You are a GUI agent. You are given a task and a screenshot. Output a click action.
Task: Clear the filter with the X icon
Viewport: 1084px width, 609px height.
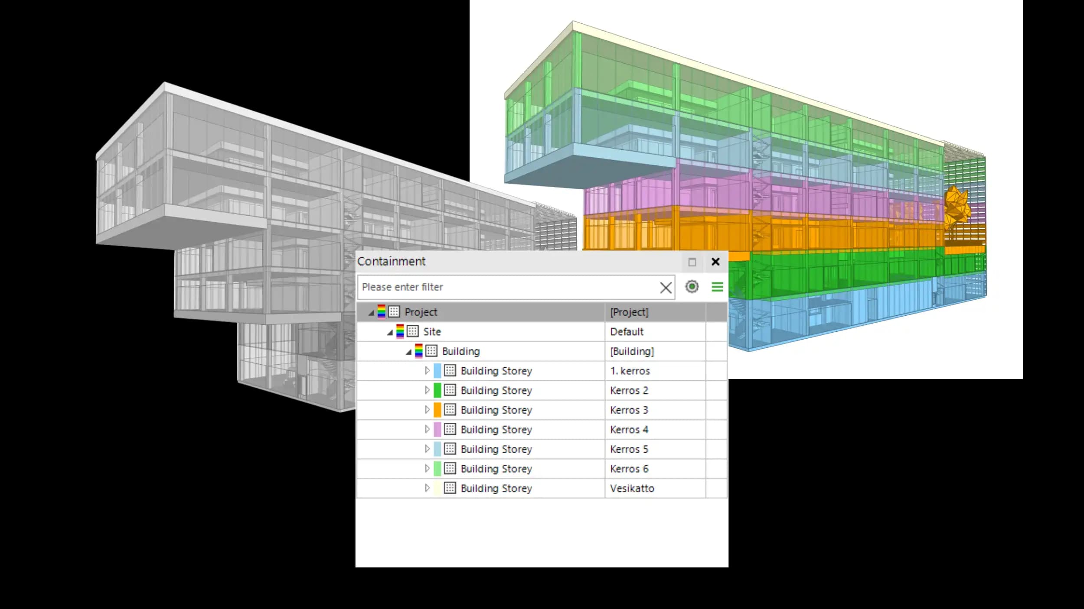point(666,288)
